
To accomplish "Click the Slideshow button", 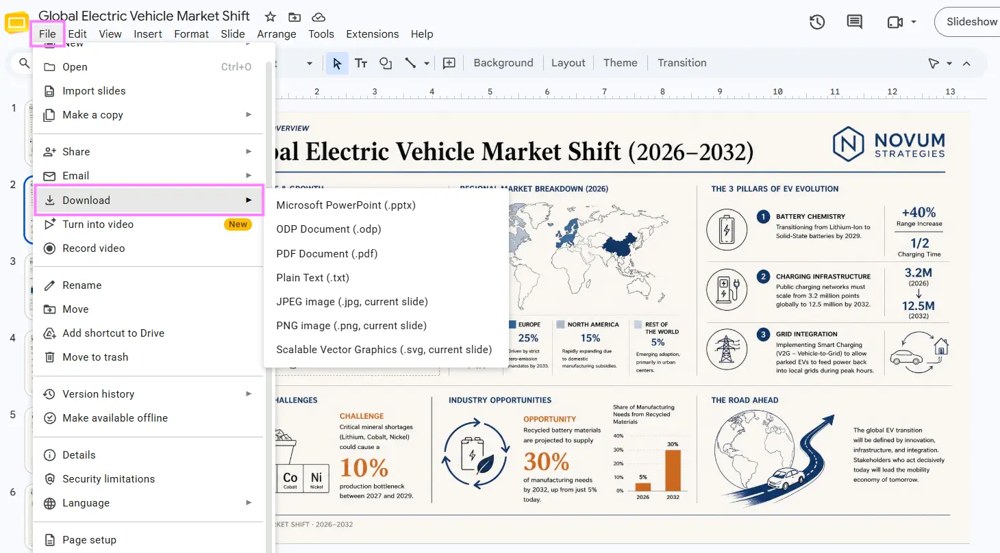I will (x=968, y=22).
